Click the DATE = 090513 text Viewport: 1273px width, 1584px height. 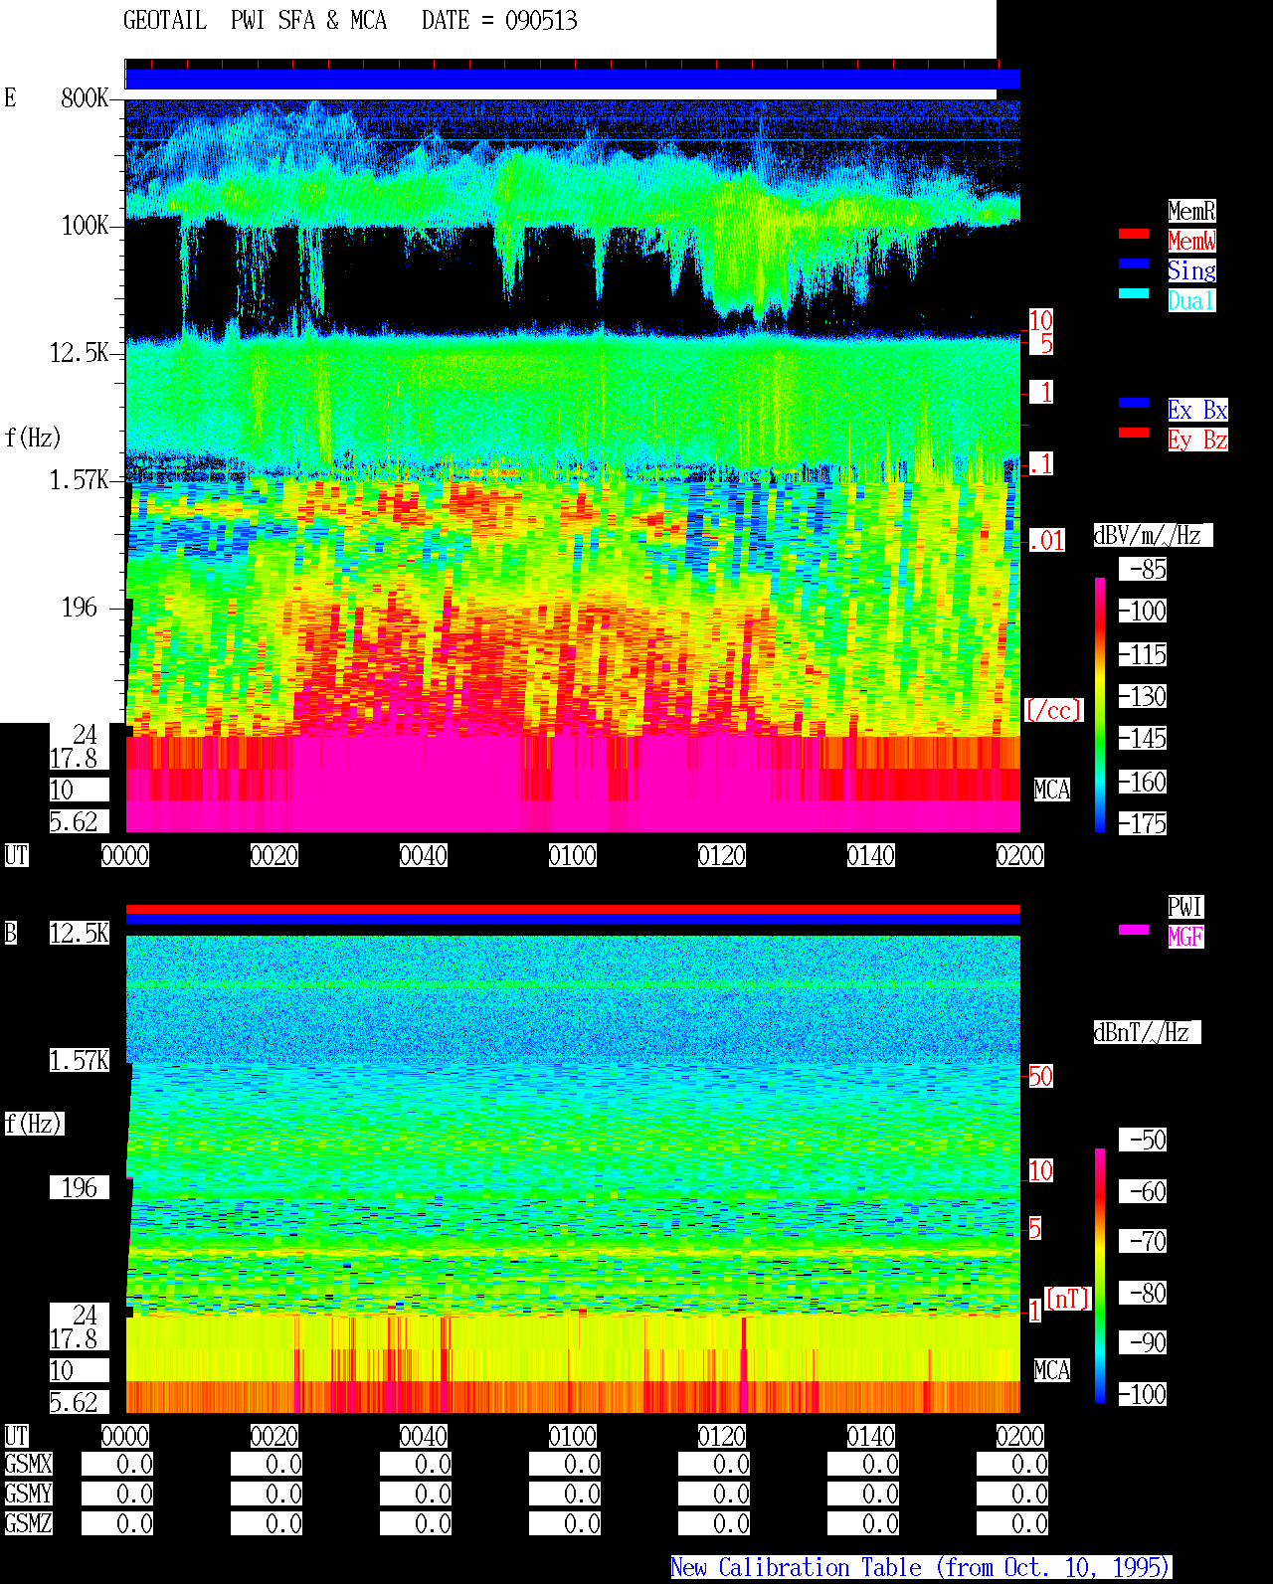point(499,21)
